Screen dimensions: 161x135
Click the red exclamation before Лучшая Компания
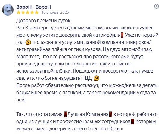tap(65, 114)
